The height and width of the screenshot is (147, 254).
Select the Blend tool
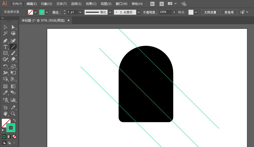pyautogui.click(x=13, y=93)
